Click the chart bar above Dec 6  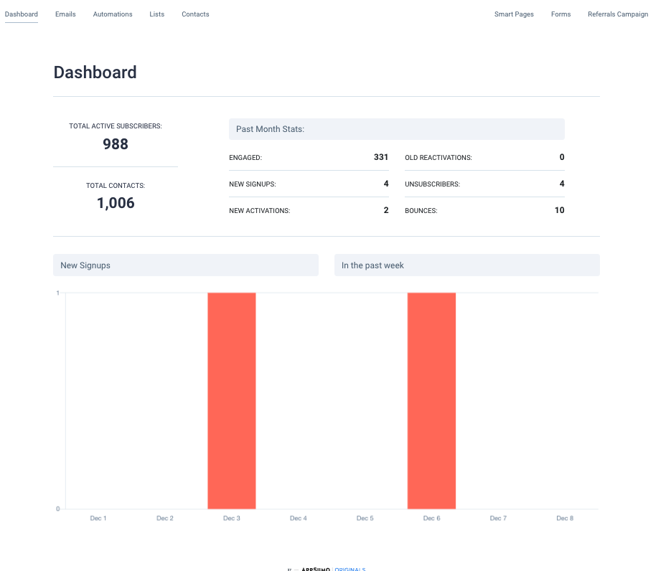[x=431, y=400]
